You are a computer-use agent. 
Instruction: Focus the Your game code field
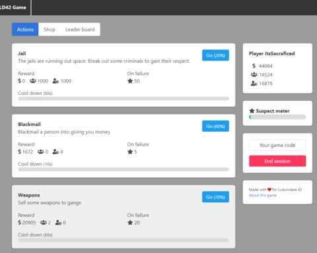277,145
